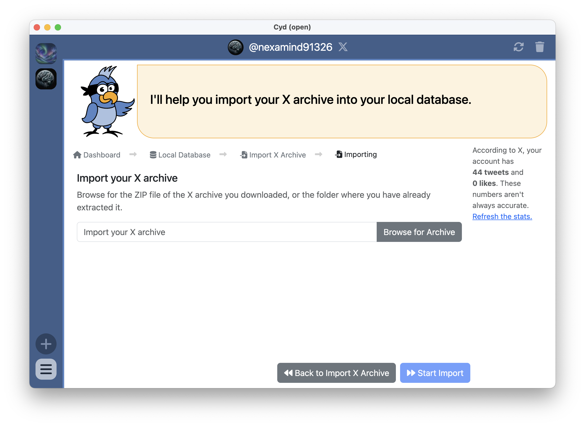Select the Importing breadcrumb step
This screenshot has width=585, height=427.
(x=360, y=154)
